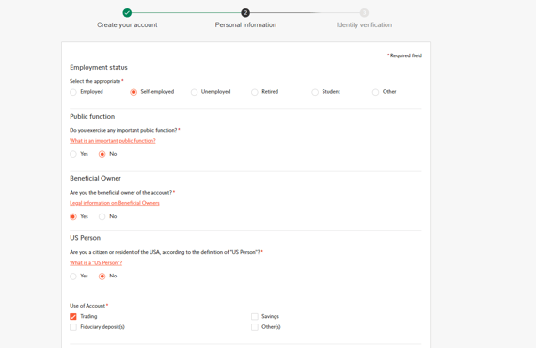Go to Create your account step label
The height and width of the screenshot is (348, 536).
tap(127, 25)
